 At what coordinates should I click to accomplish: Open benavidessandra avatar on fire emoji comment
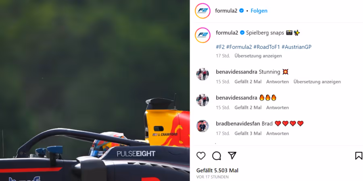click(x=202, y=100)
